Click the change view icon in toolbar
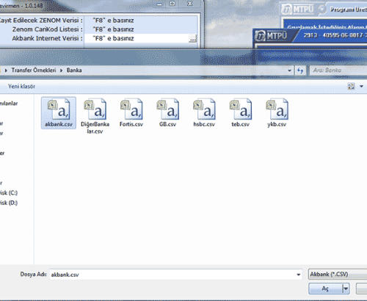The width and height of the screenshot is (367, 301). 351,86
